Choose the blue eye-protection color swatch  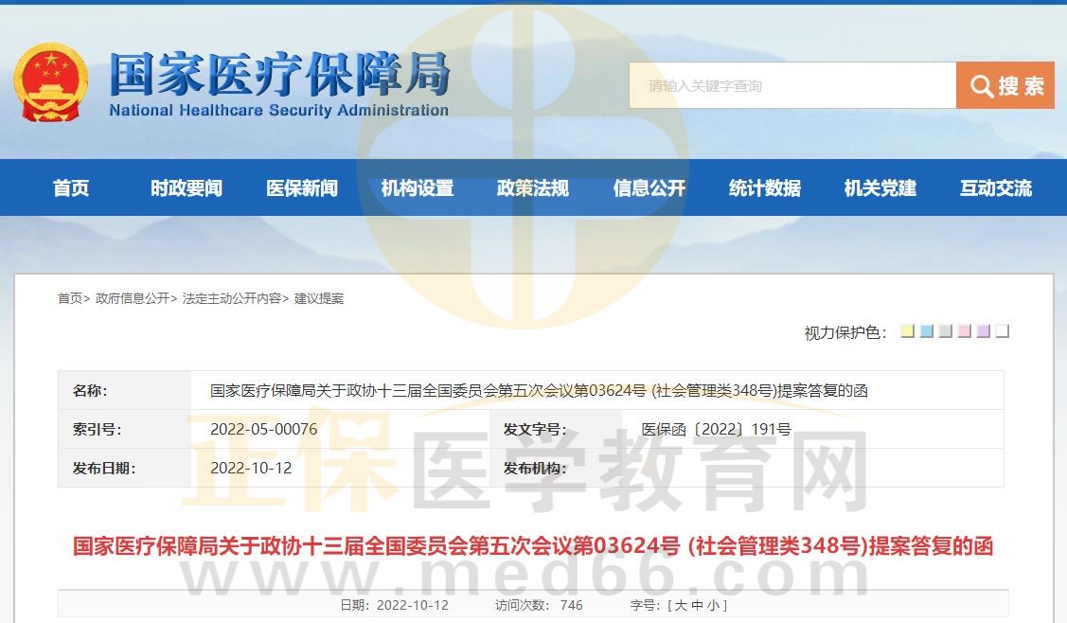[926, 331]
